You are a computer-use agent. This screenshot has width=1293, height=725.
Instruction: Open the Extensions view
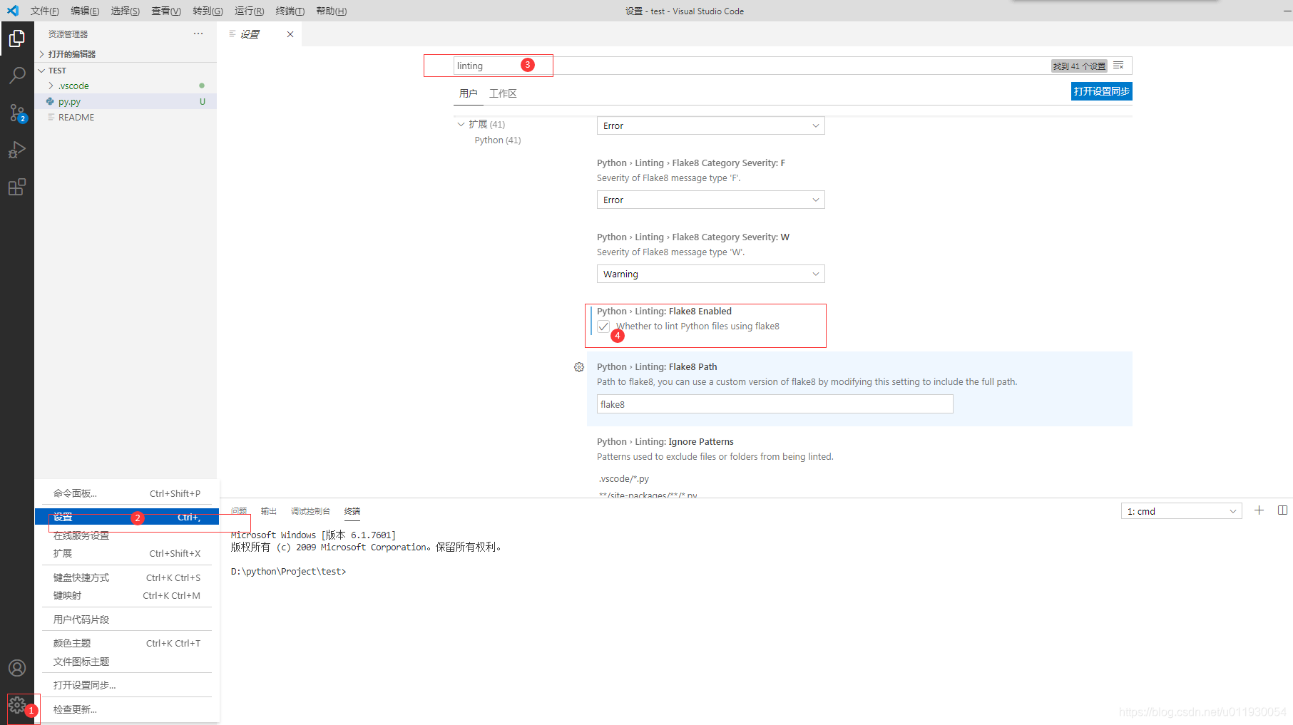(17, 187)
